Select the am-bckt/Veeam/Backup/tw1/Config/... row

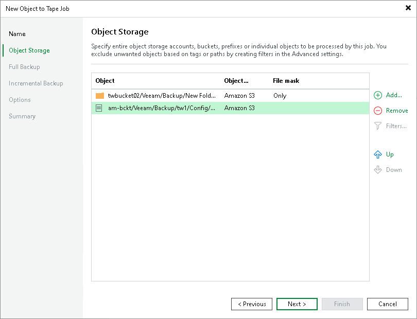pyautogui.click(x=230, y=108)
